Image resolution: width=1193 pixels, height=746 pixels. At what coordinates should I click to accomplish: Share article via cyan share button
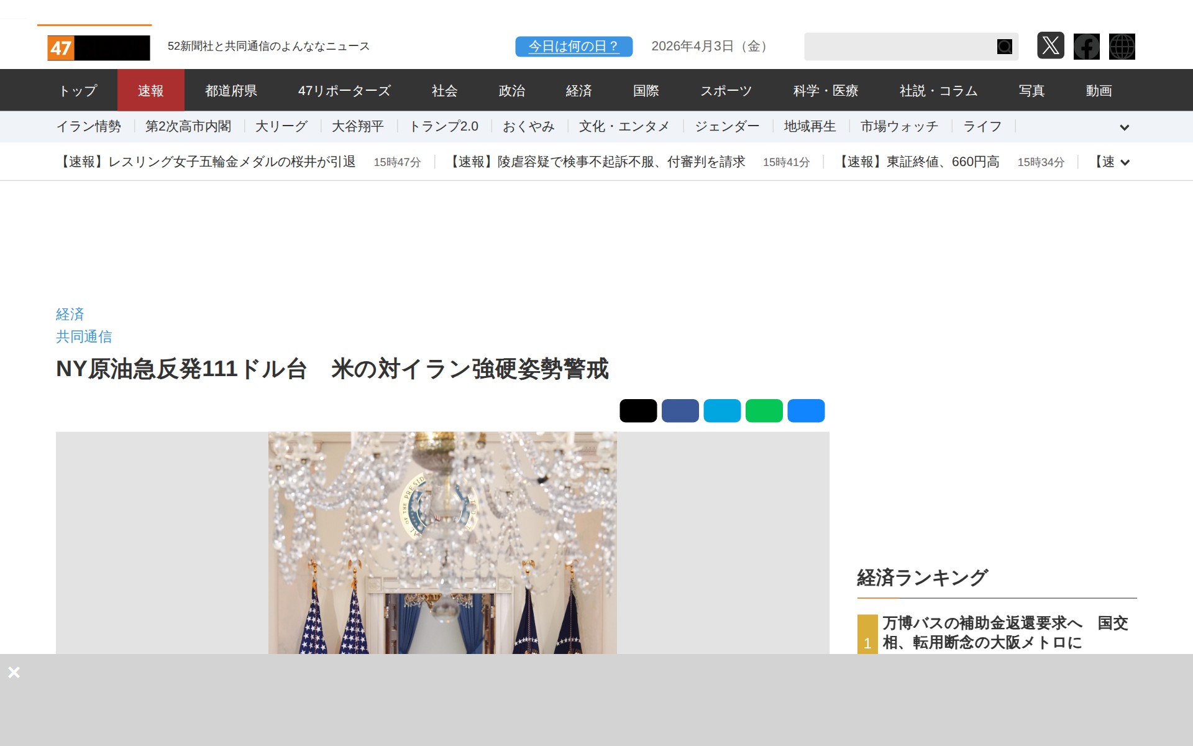pyautogui.click(x=721, y=411)
